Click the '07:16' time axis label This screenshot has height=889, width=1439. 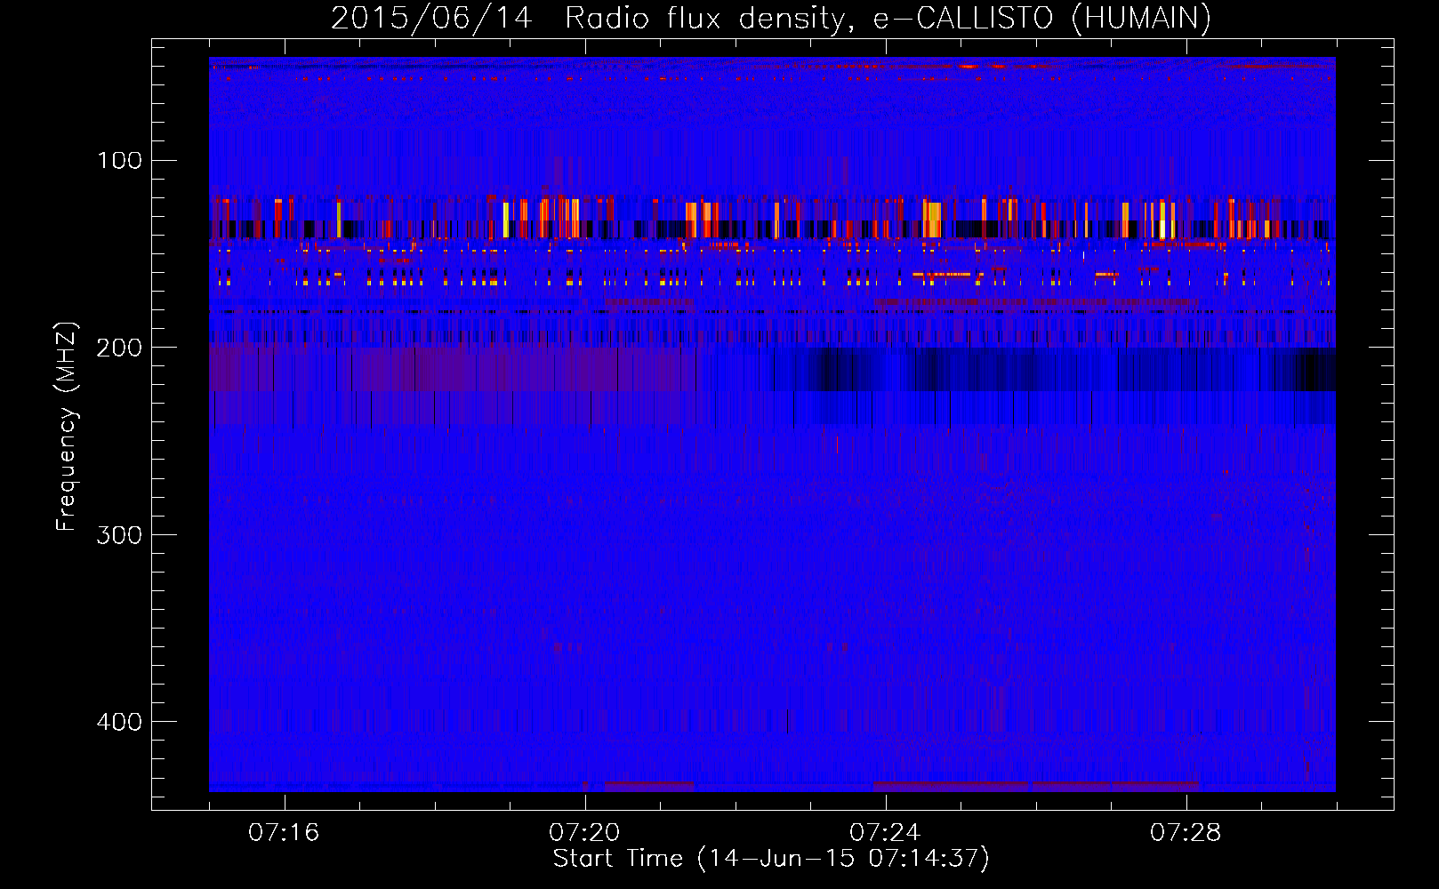click(284, 833)
